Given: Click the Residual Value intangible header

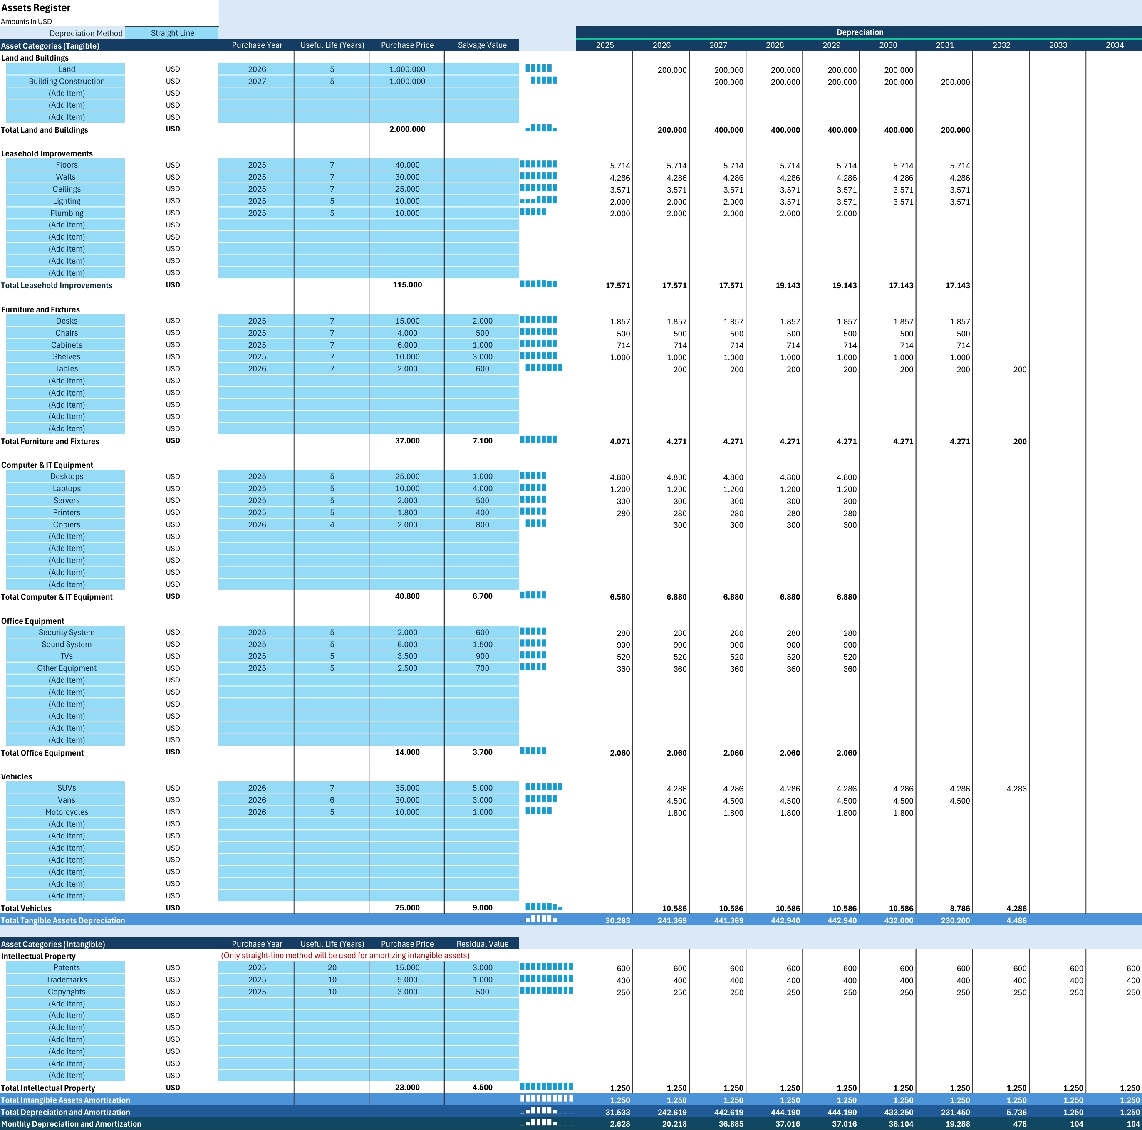Looking at the screenshot, I should pos(482,944).
